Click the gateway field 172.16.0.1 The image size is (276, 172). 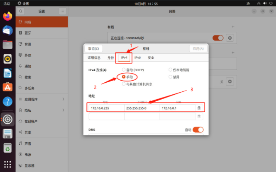[x=178, y=108]
